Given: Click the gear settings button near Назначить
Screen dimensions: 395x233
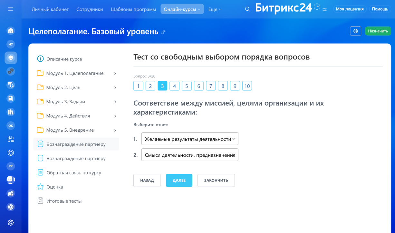Looking at the screenshot, I should (355, 31).
